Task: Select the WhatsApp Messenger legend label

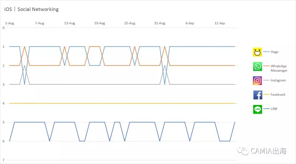Action: tap(279, 68)
